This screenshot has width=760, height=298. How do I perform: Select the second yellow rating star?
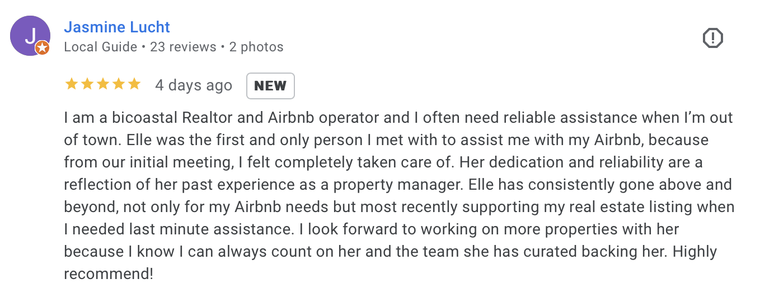[x=87, y=84]
